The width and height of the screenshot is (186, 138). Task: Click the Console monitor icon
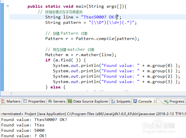[x=135, y=101]
